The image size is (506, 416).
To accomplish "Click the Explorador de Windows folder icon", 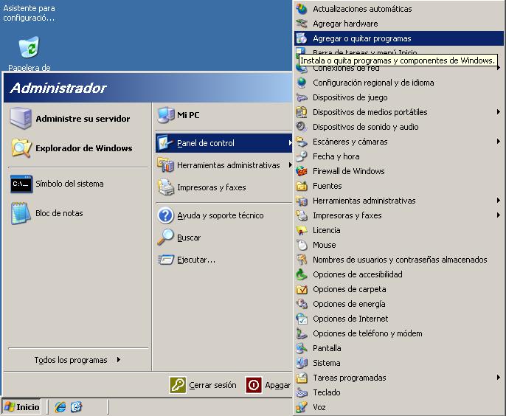I will coord(21,148).
